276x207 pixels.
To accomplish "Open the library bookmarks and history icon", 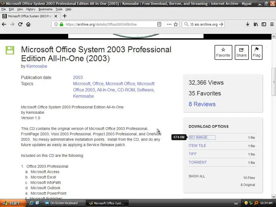I will pyautogui.click(x=256, y=24).
